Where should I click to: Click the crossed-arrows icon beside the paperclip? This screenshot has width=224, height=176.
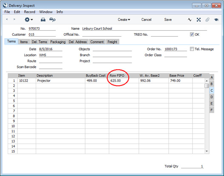coord(198,20)
